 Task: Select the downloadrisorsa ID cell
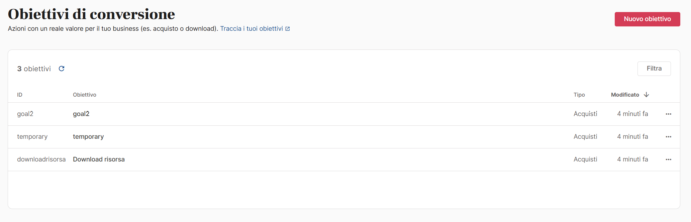click(41, 159)
